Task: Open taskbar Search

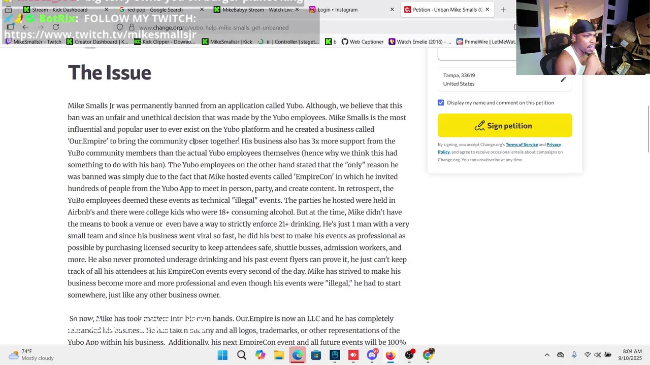Action: tap(242, 355)
